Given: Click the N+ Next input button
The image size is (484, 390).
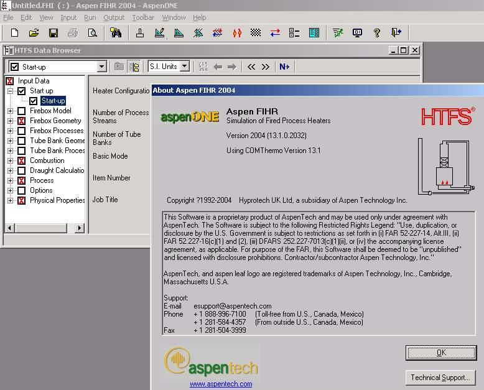Looking at the screenshot, I should [x=284, y=67].
